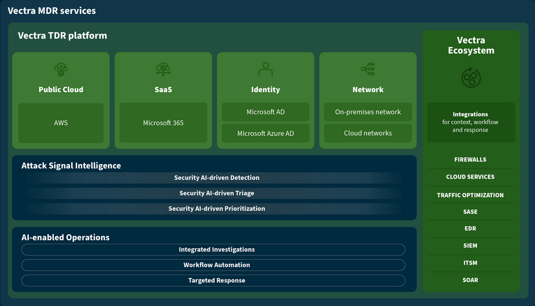Viewport: 535px width, 306px height.
Task: Click the Targeted Response pill
Action: click(213, 280)
